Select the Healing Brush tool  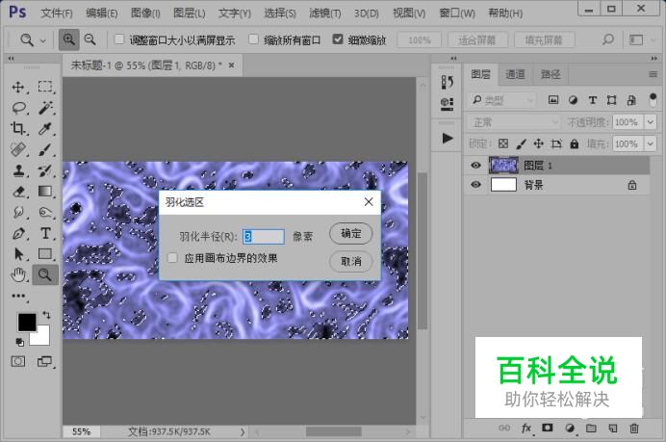(18, 149)
